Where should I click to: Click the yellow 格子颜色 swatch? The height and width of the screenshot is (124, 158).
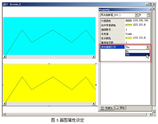129,38
